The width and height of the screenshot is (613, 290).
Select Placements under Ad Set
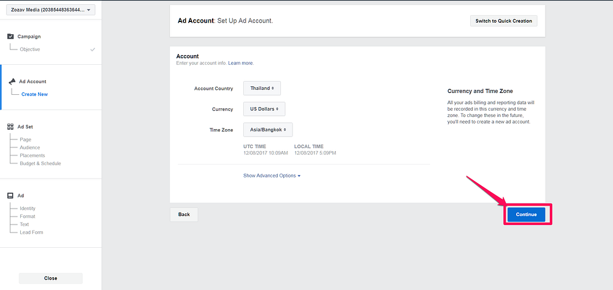32,155
